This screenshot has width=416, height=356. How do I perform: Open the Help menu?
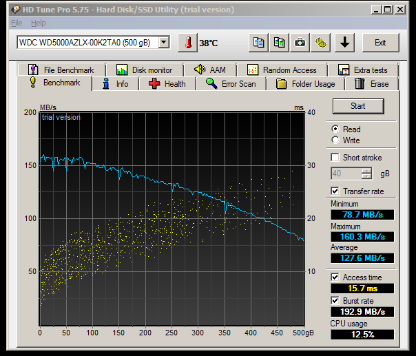pyautogui.click(x=39, y=23)
